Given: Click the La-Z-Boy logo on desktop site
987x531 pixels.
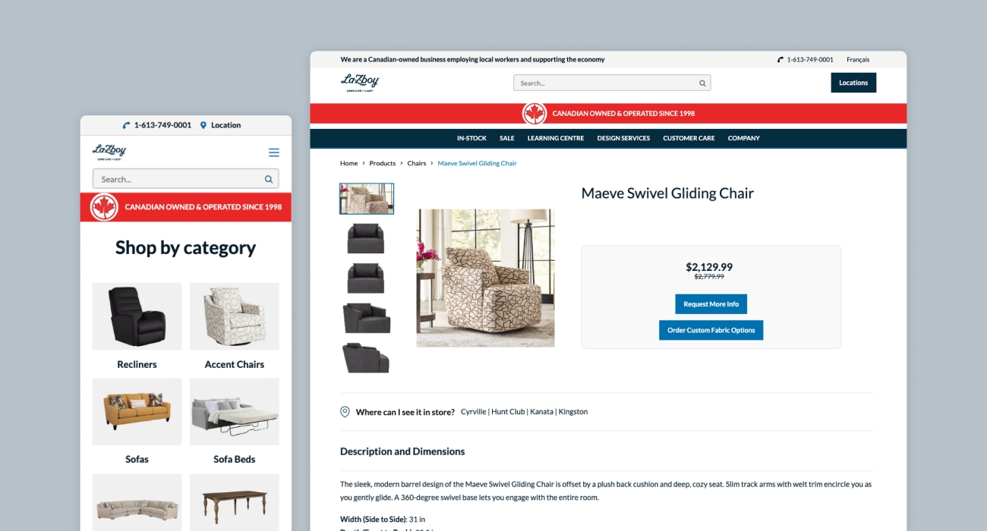Looking at the screenshot, I should pyautogui.click(x=359, y=83).
